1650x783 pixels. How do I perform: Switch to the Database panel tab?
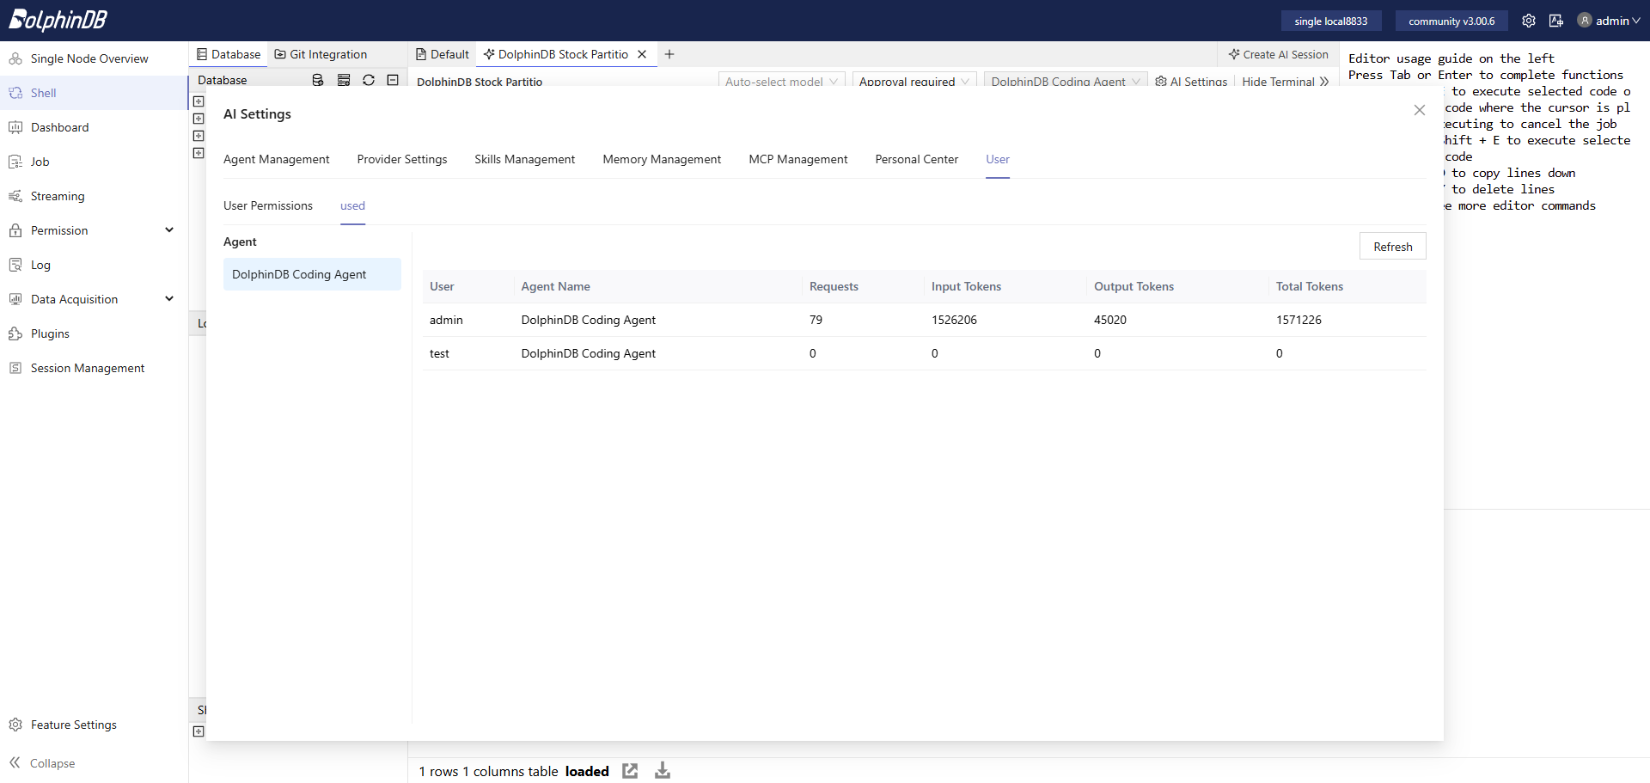(229, 54)
